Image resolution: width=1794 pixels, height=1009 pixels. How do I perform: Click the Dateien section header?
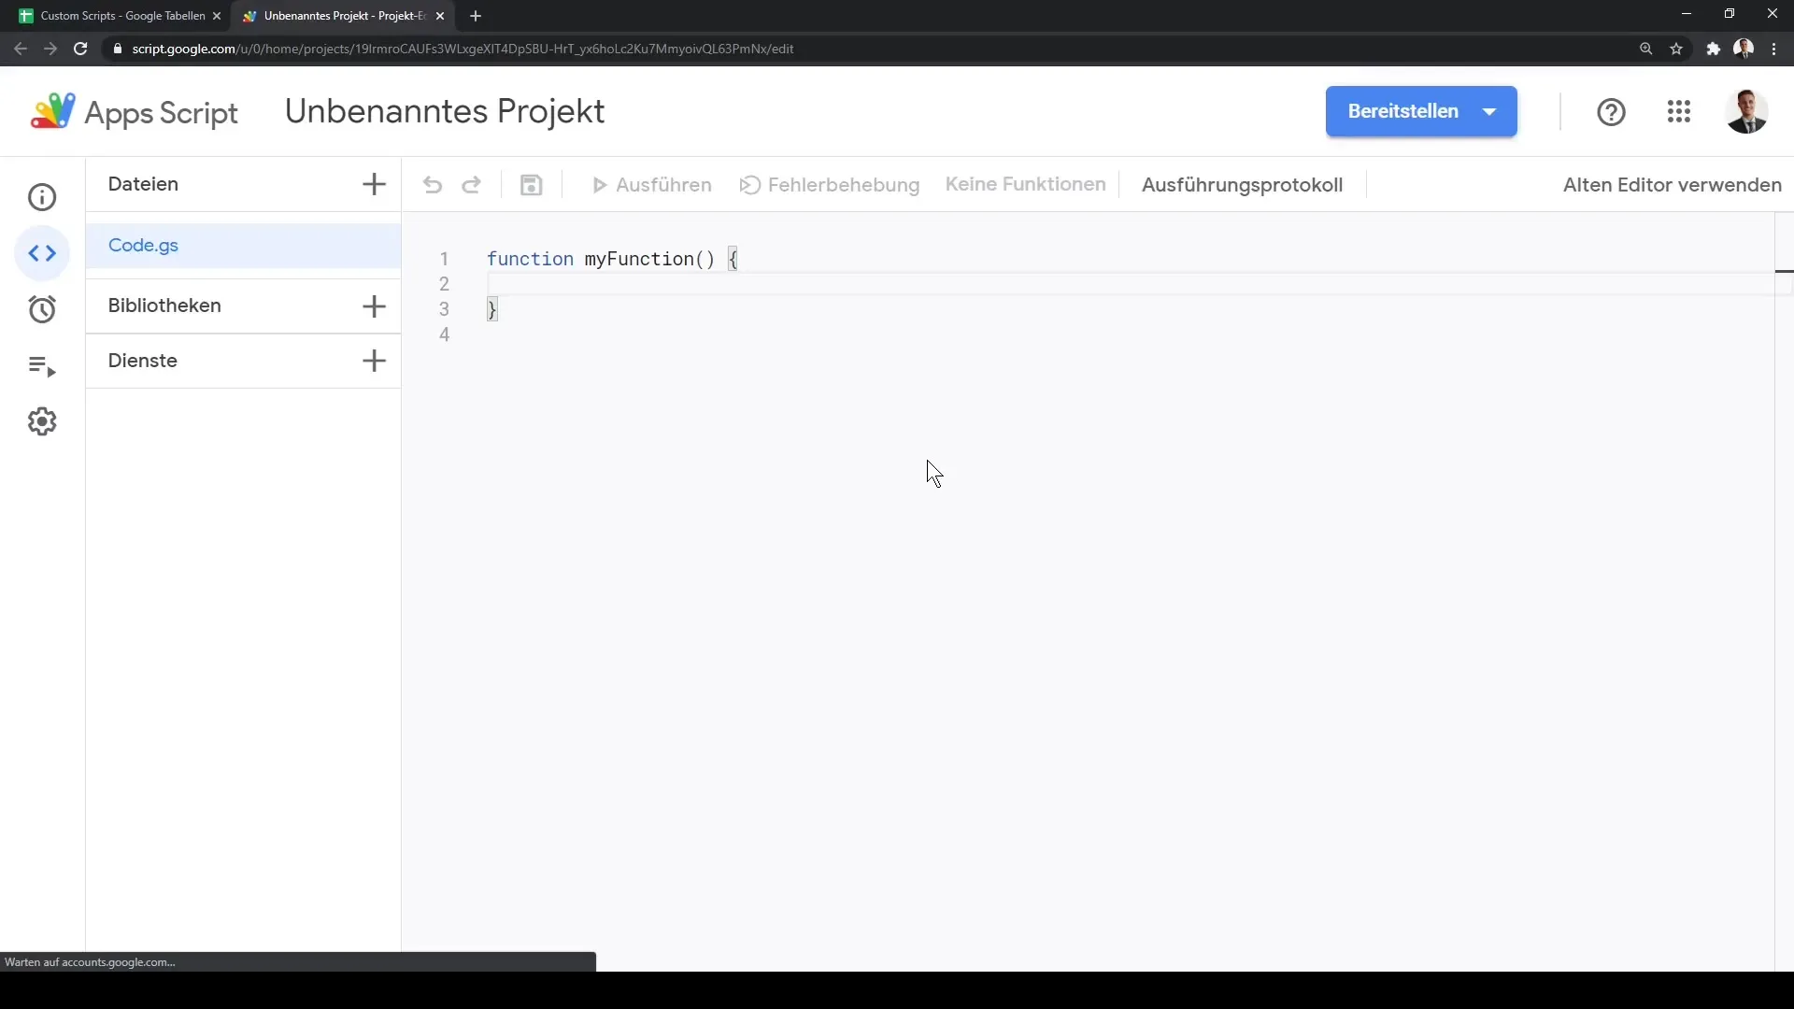[143, 184]
